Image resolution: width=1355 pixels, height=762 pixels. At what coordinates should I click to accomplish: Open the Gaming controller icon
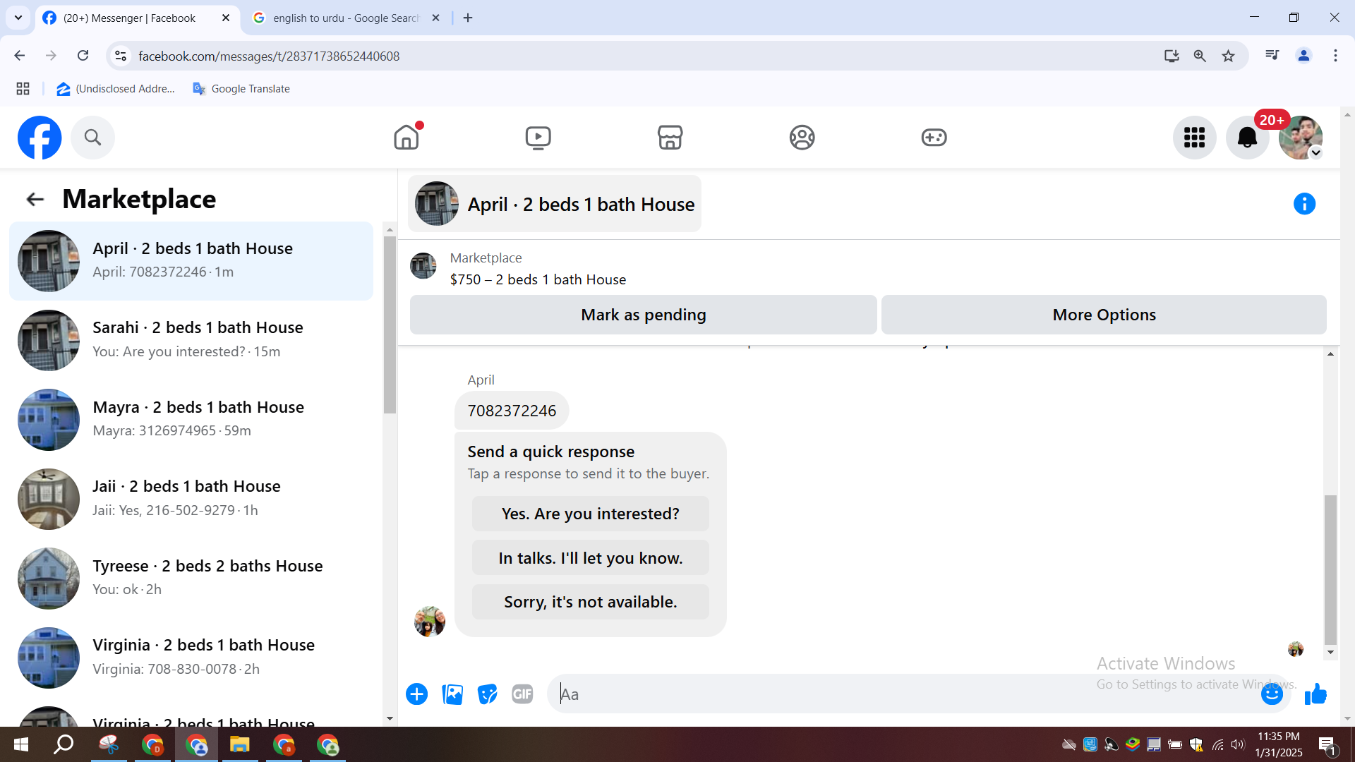click(x=934, y=138)
